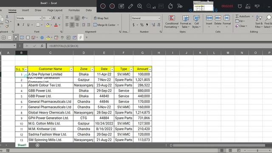The width and height of the screenshot is (272, 153).
Task: Expand Name Box dropdown
Action: [14, 46]
